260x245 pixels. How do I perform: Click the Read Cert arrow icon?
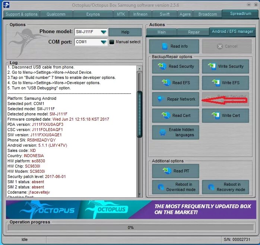(x=166, y=115)
